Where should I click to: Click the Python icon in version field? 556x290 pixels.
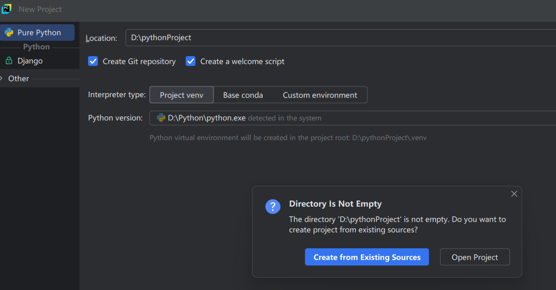161,118
